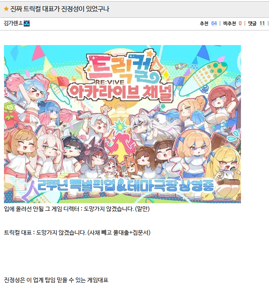Click the 비추천 count showing 0

tap(240, 23)
